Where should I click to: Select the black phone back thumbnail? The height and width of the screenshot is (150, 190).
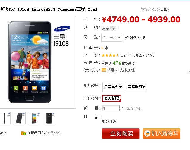(x=49, y=118)
